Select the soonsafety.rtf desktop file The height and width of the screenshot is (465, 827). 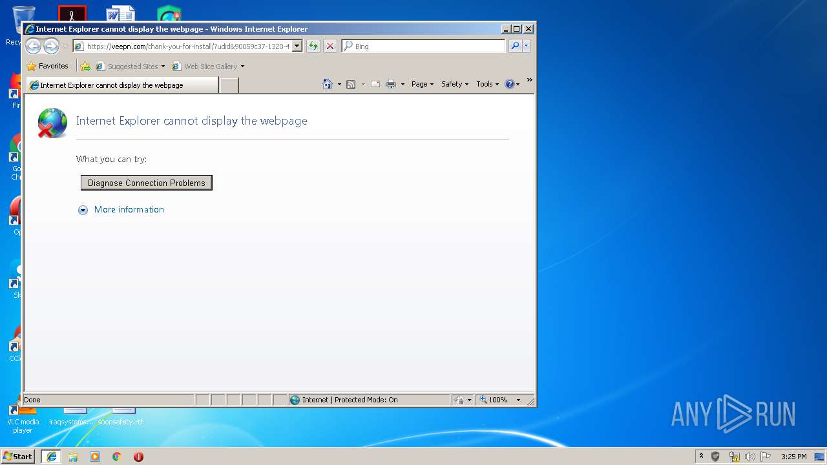pos(121,417)
